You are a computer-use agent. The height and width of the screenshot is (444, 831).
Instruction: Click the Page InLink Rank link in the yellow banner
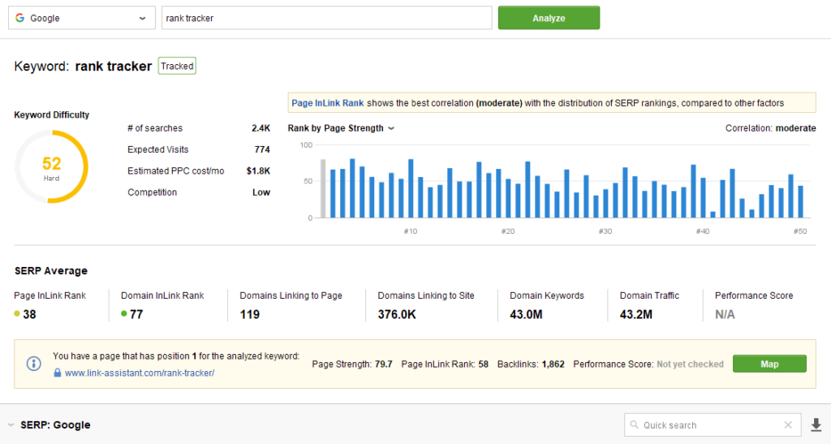(328, 103)
